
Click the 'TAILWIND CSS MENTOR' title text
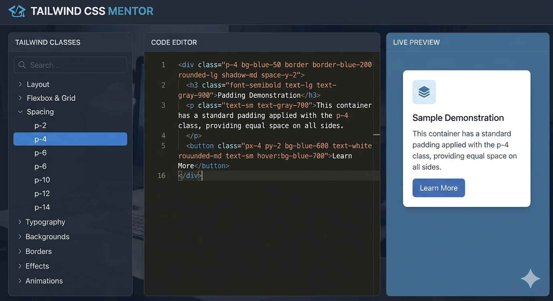(x=92, y=11)
